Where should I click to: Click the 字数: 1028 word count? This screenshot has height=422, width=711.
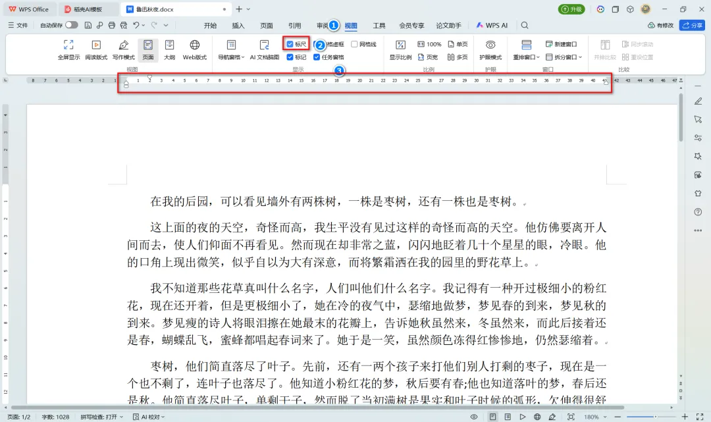(x=55, y=417)
